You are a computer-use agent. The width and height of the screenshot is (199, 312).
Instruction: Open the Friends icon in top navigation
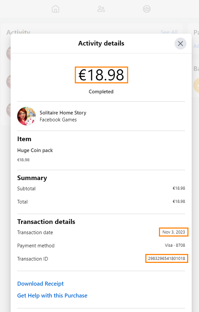(x=101, y=9)
